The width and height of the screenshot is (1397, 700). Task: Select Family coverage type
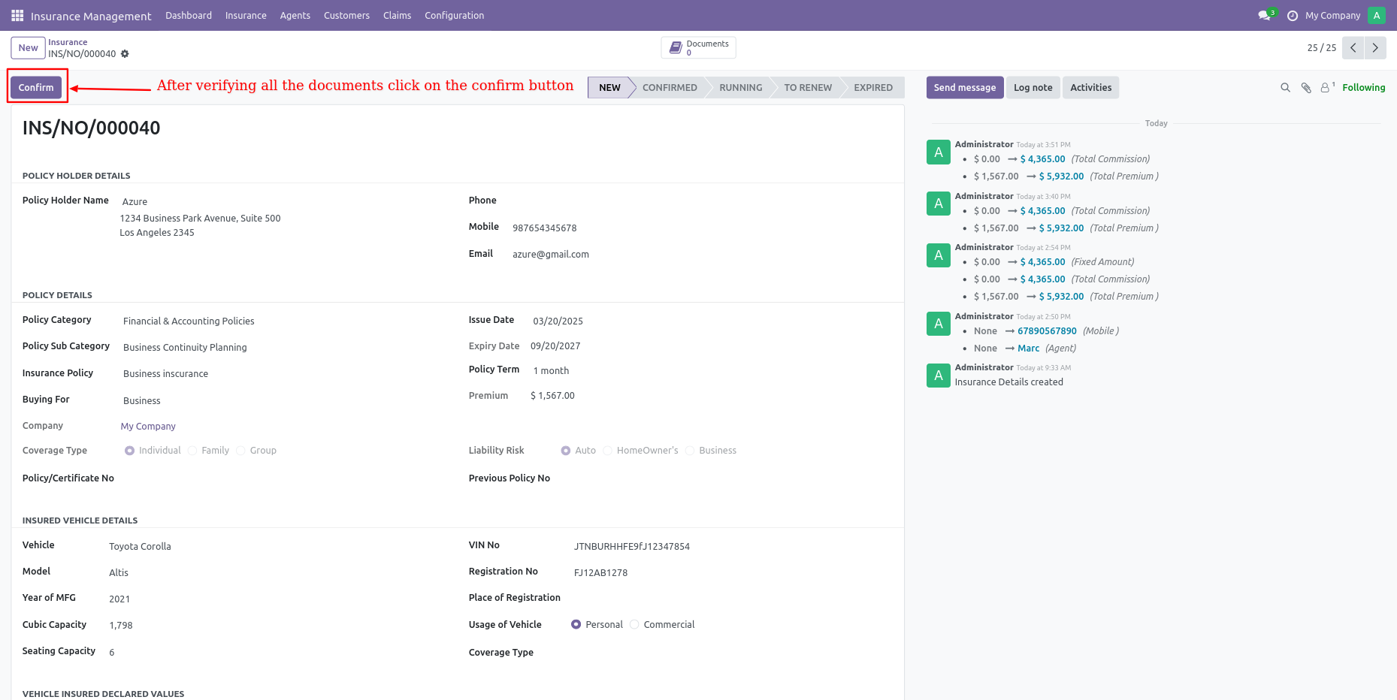tap(192, 451)
